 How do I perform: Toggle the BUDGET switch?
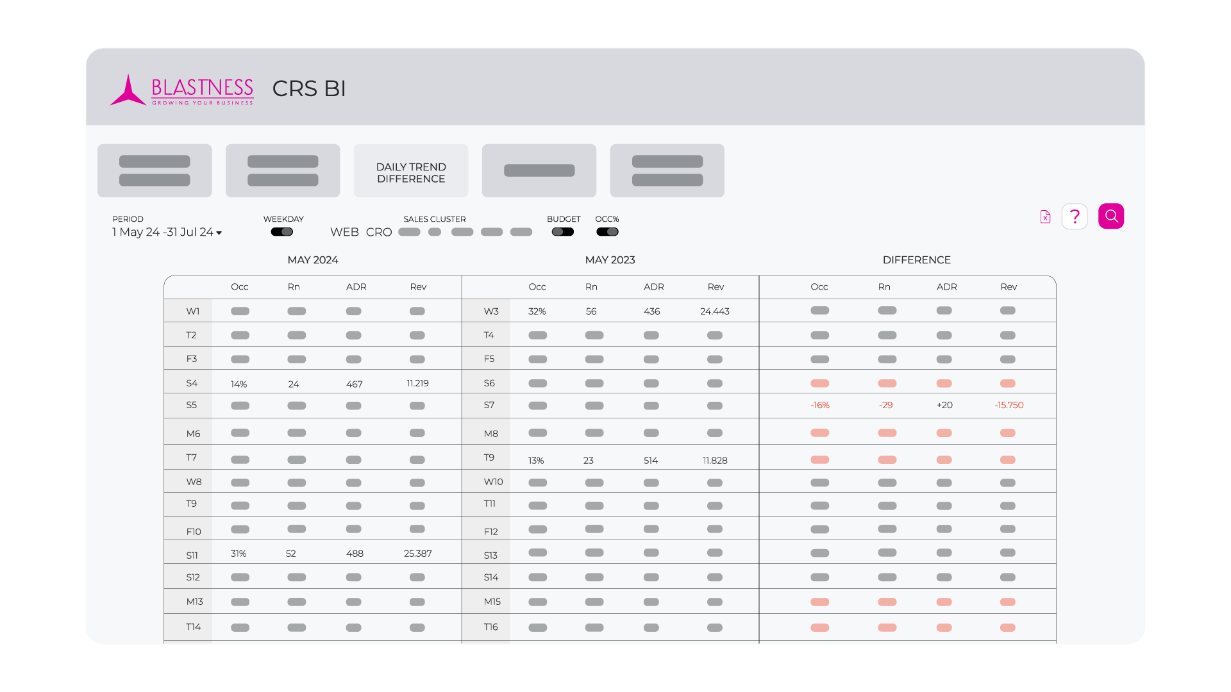[562, 232]
